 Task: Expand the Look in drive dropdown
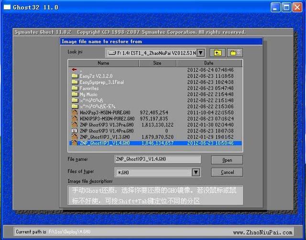[x=201, y=53]
